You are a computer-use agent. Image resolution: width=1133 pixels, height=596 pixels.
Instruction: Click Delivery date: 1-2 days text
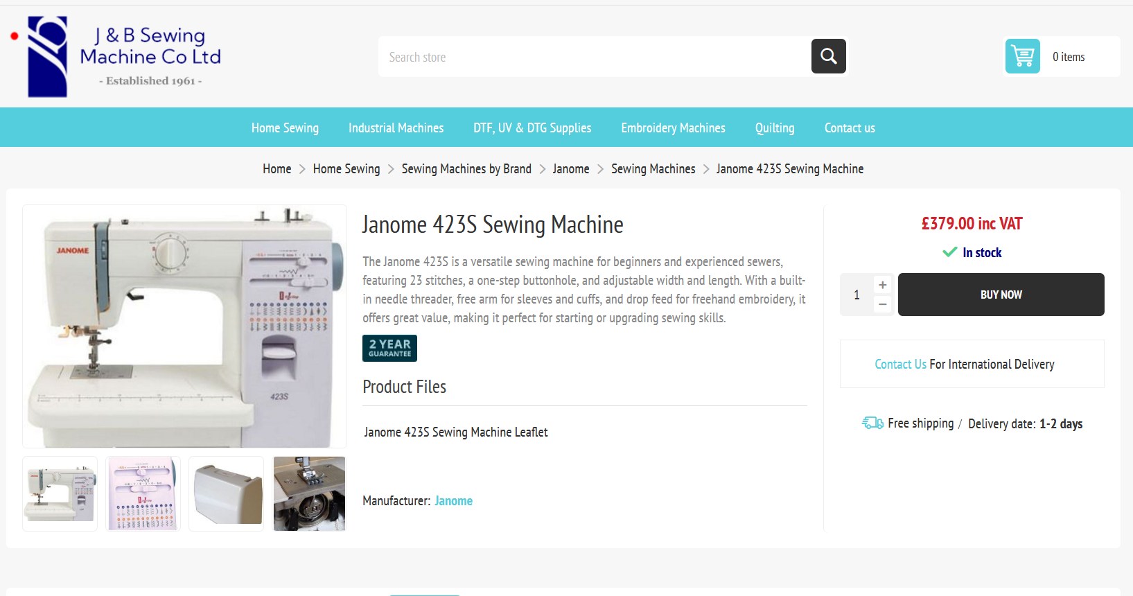(1025, 423)
